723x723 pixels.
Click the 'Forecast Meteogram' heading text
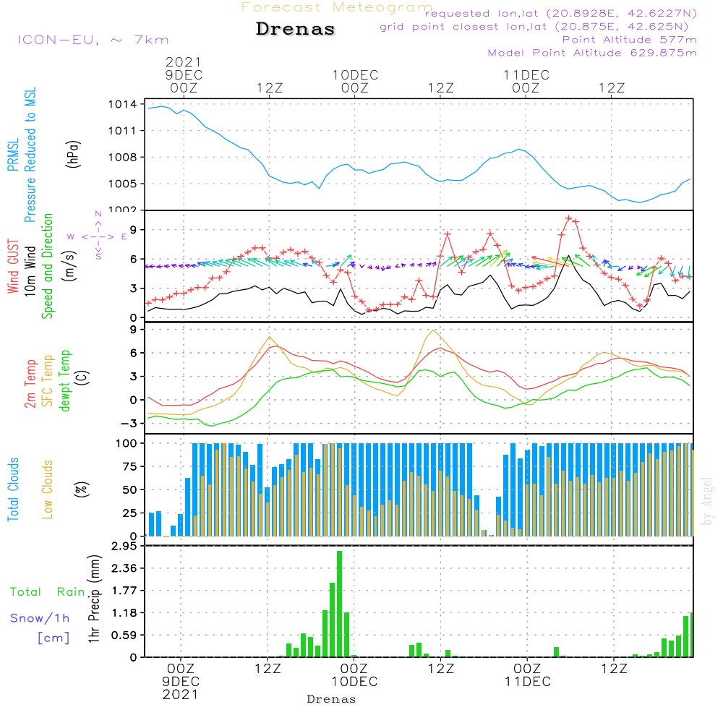pyautogui.click(x=337, y=7)
